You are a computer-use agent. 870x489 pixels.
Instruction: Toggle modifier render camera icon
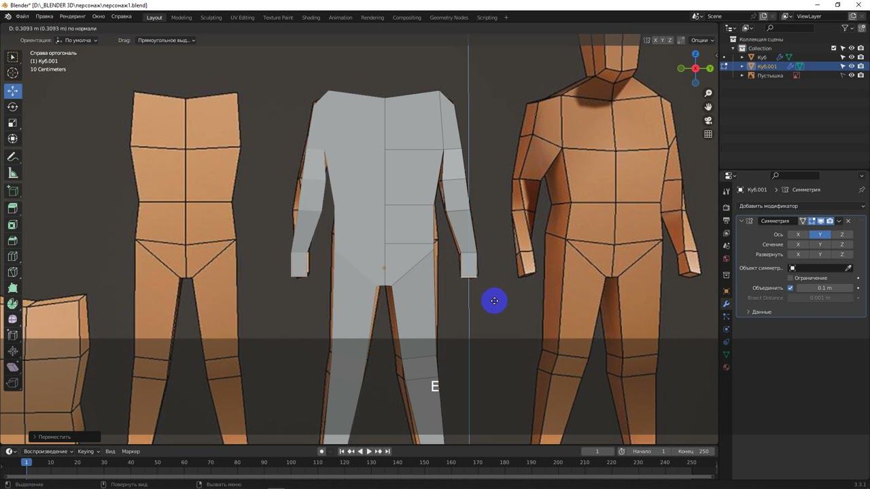click(x=829, y=221)
